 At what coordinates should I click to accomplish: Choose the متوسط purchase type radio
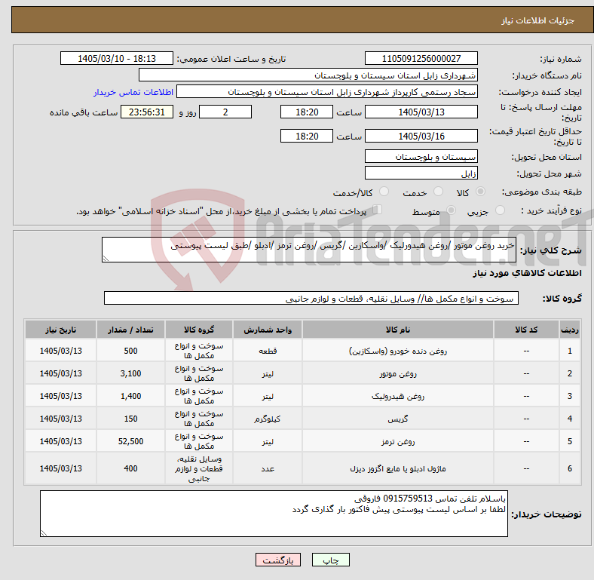[451, 210]
